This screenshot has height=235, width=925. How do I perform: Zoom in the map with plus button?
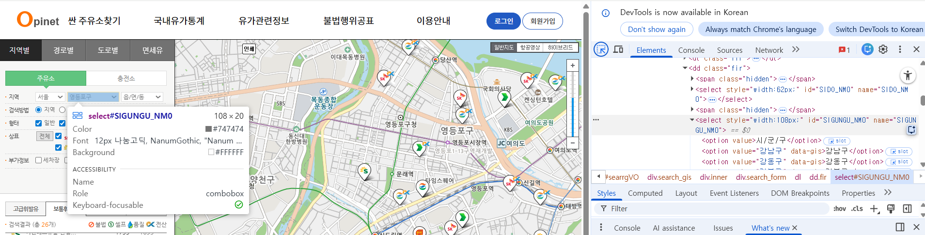tap(572, 65)
